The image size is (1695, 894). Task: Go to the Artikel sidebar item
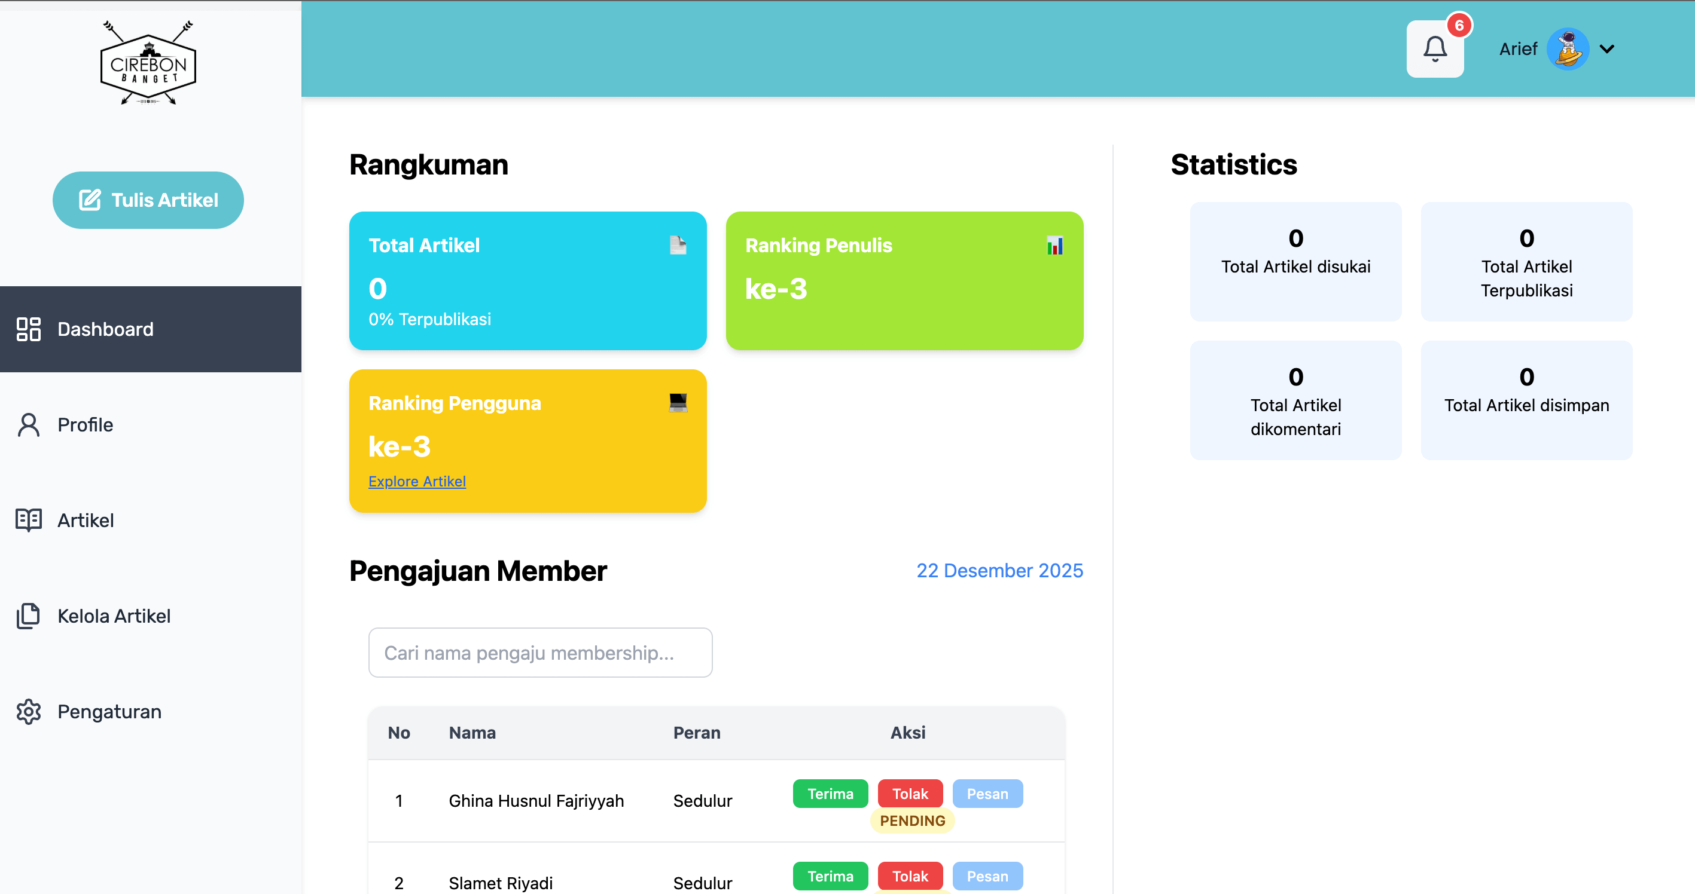[86, 521]
